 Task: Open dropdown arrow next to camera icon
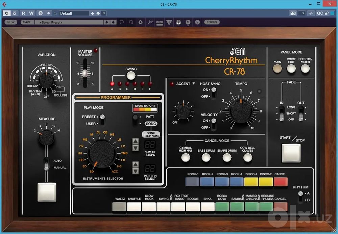[303, 14]
